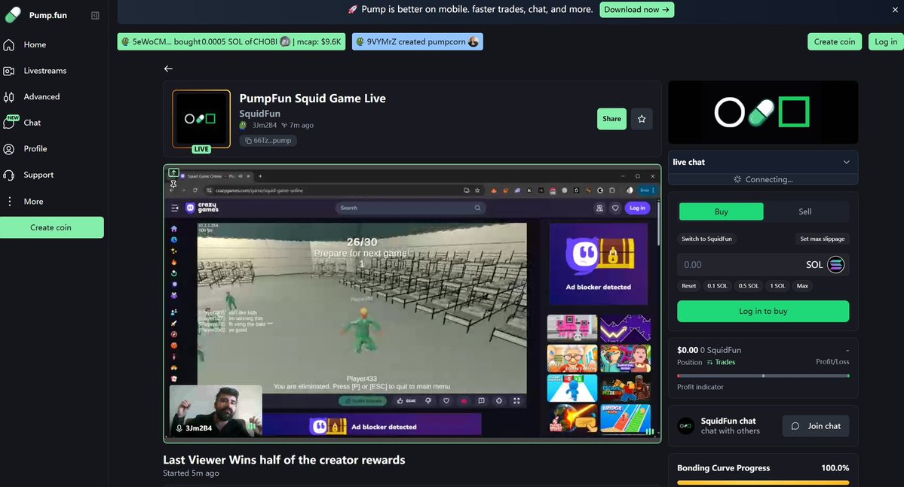Click the livestream upload icon at top-left
This screenshot has height=487, width=904.
(173, 172)
